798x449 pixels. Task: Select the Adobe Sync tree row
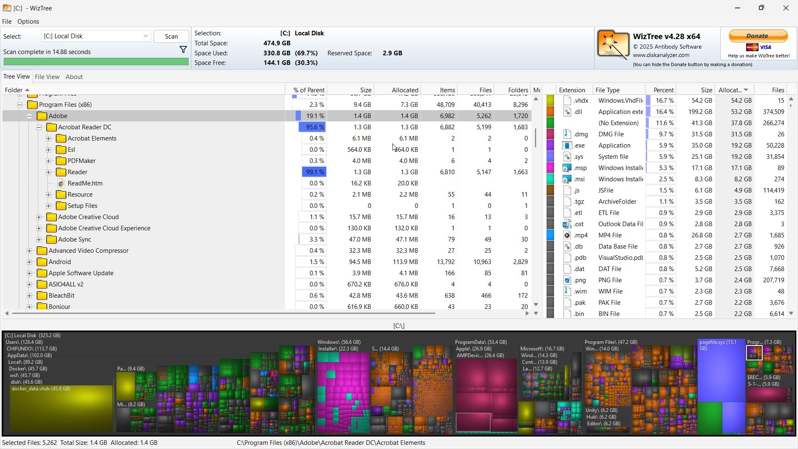267,239
